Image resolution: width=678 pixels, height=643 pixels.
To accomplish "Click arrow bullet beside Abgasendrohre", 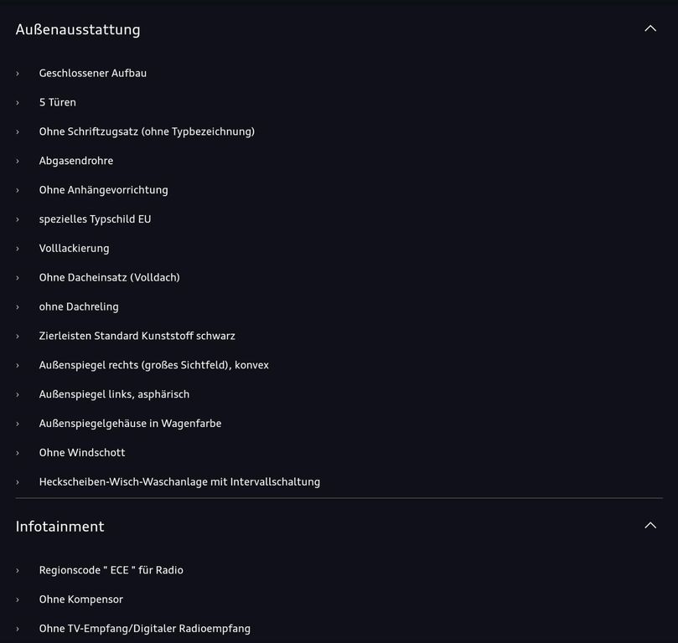I will point(18,161).
